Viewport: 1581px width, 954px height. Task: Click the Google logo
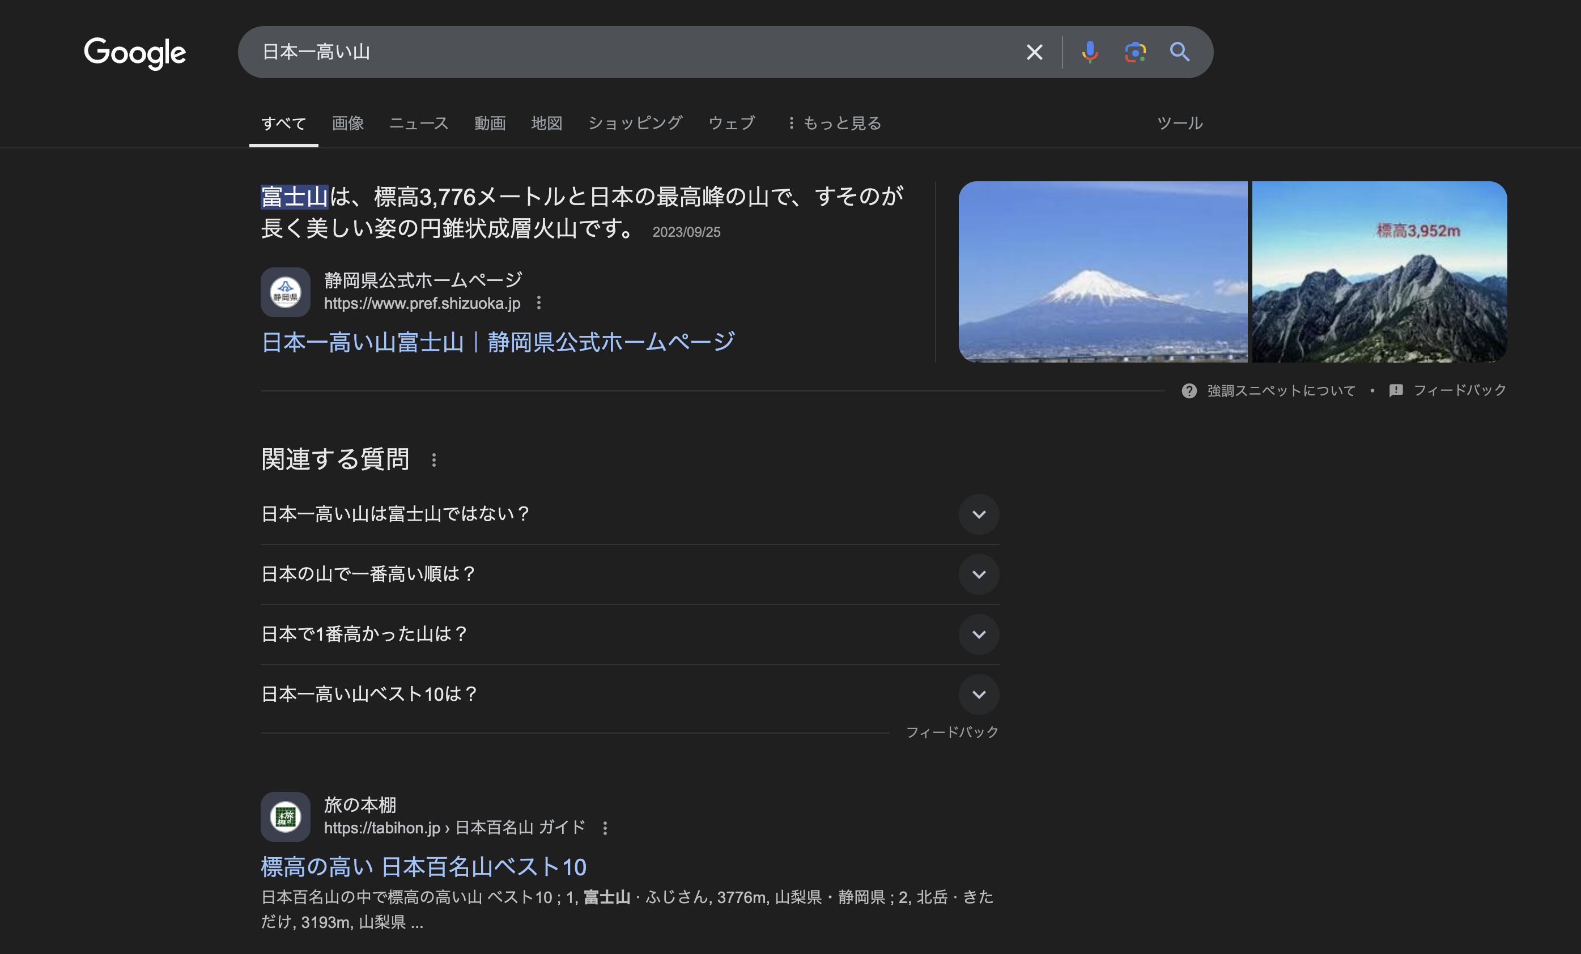135,53
